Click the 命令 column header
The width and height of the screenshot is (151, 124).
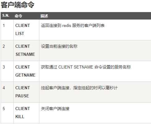click(18, 16)
